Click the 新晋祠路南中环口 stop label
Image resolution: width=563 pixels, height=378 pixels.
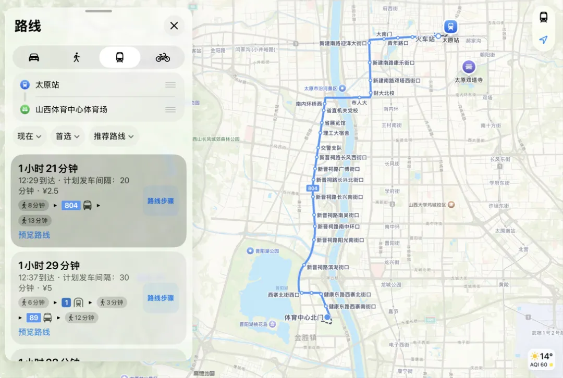[338, 226]
